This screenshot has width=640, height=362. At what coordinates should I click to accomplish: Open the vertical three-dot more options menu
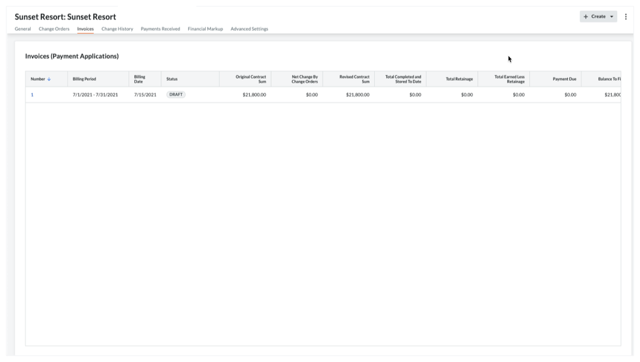tap(626, 17)
